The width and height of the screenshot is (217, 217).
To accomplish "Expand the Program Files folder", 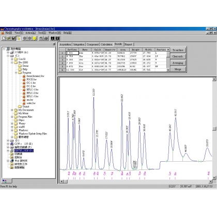I will coord(12,117).
